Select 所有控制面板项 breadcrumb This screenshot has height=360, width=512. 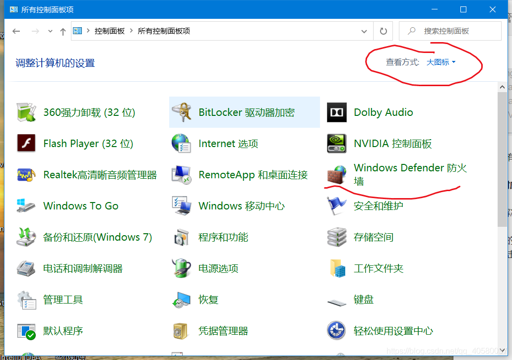[164, 31]
